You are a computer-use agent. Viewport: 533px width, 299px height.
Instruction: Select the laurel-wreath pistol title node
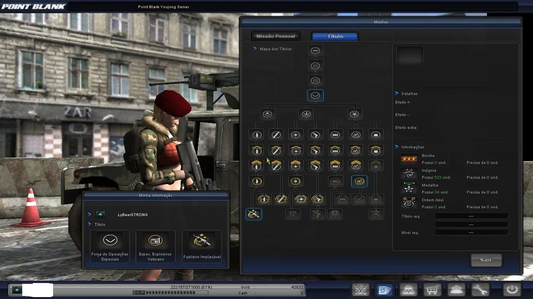tap(318, 199)
